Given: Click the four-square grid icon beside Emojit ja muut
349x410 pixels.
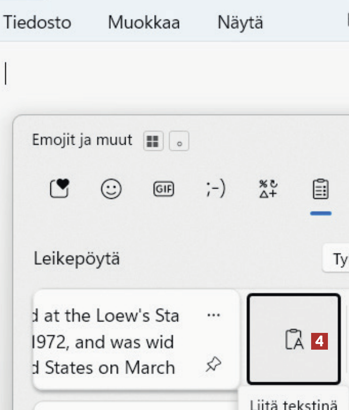Looking at the screenshot, I should point(153,141).
